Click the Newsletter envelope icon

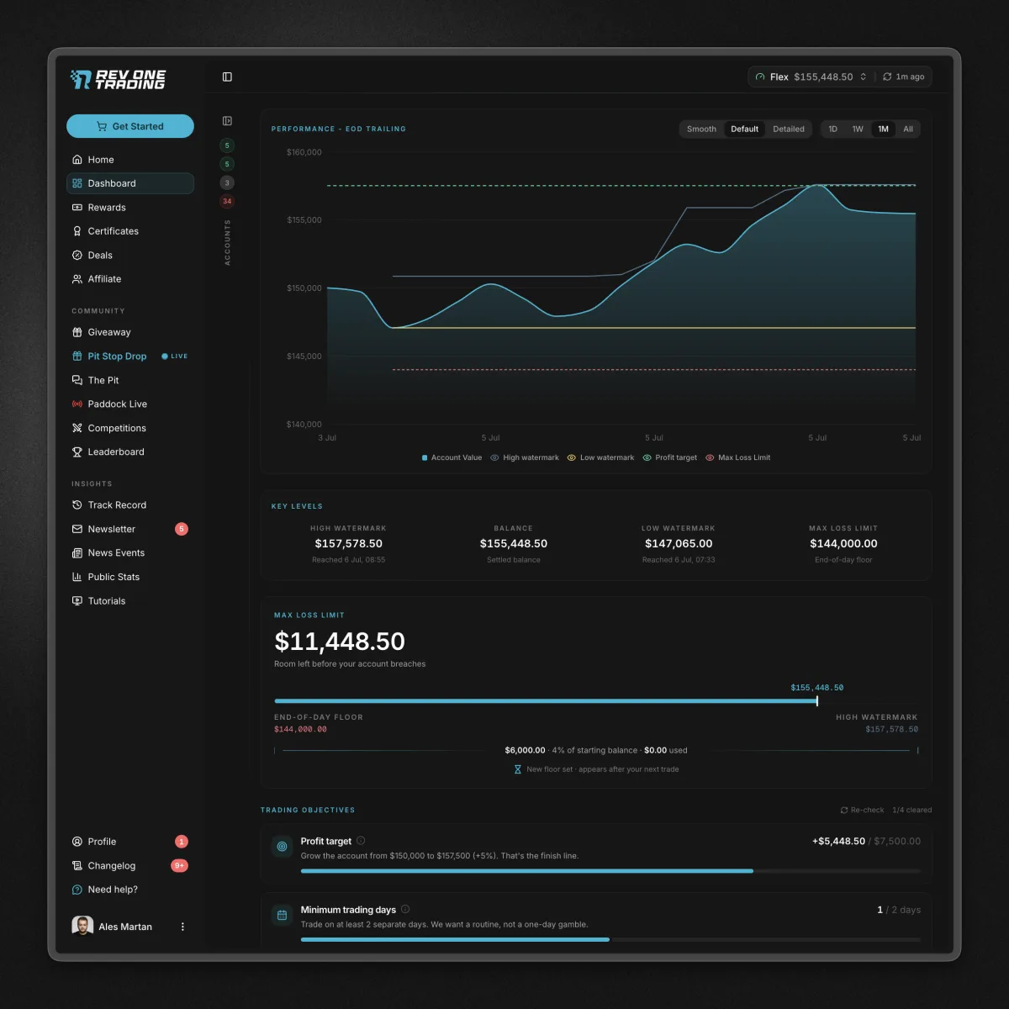tap(77, 529)
